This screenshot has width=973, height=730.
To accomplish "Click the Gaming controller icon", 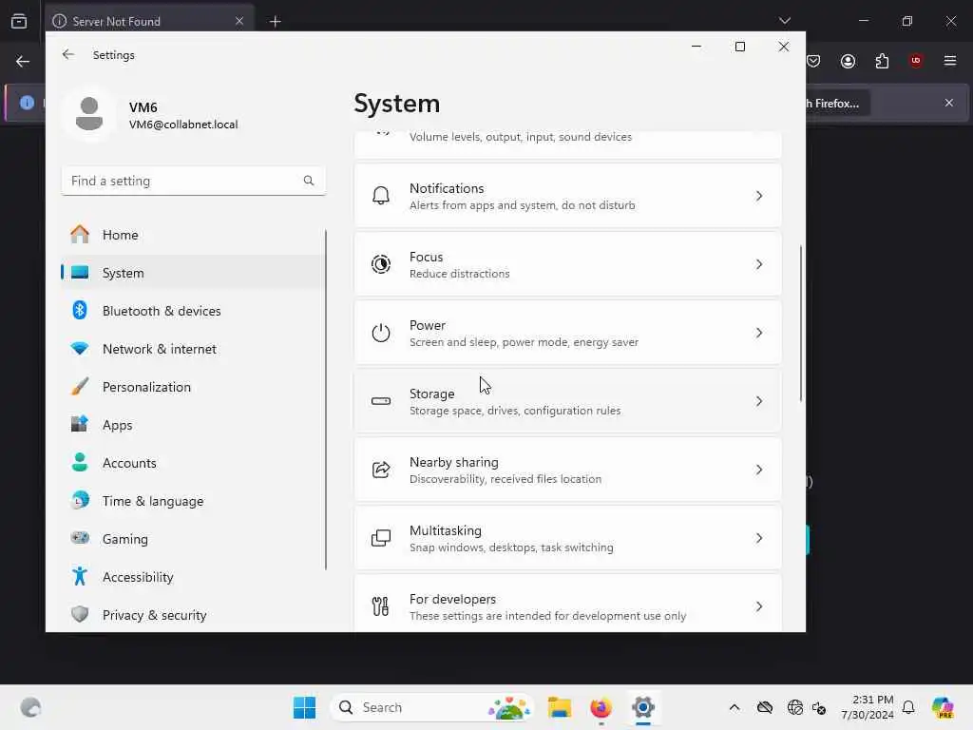I will (80, 538).
